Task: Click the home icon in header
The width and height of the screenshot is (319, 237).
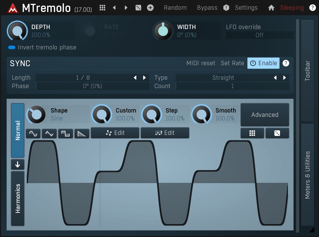Action: (271, 8)
